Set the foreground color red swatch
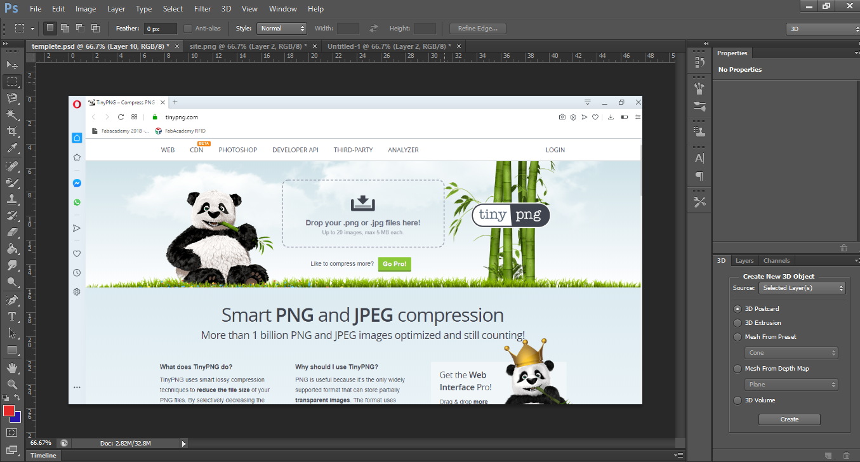Screen dimensions: 860x462 point(8,411)
